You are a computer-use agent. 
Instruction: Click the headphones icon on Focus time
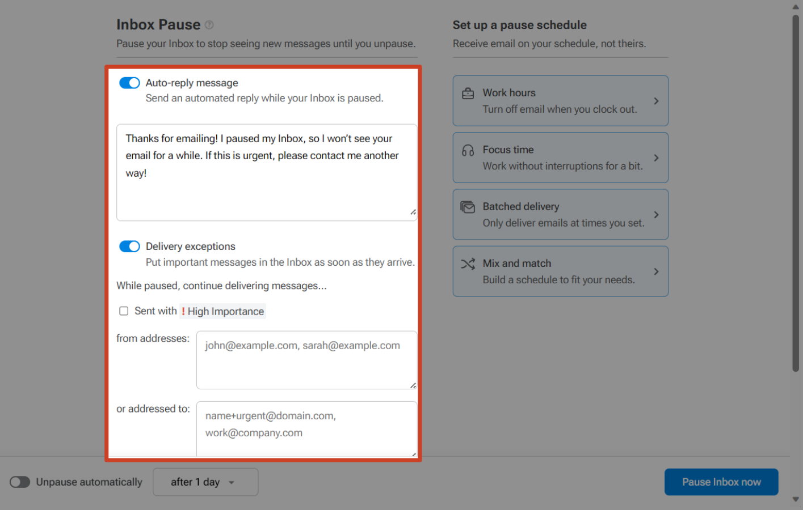coord(468,150)
